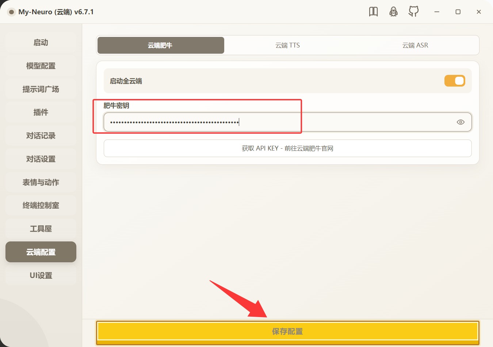Open the 模型配置 sidebar page
493x347 pixels.
41,66
